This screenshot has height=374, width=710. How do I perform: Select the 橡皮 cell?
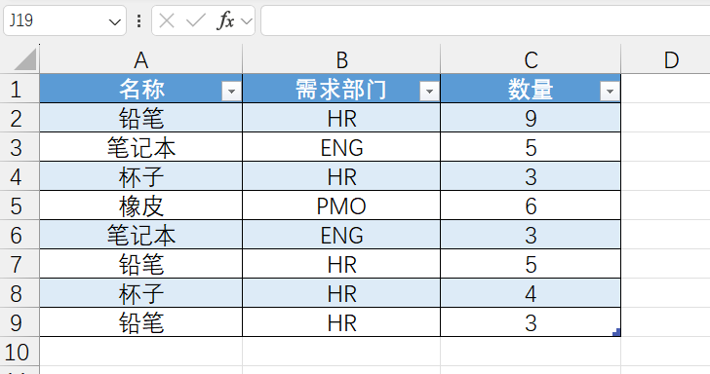tap(140, 206)
